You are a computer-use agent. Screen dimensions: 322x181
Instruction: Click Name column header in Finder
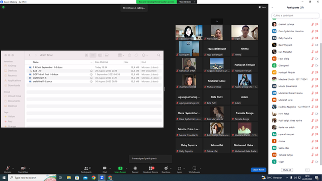coord(36,62)
